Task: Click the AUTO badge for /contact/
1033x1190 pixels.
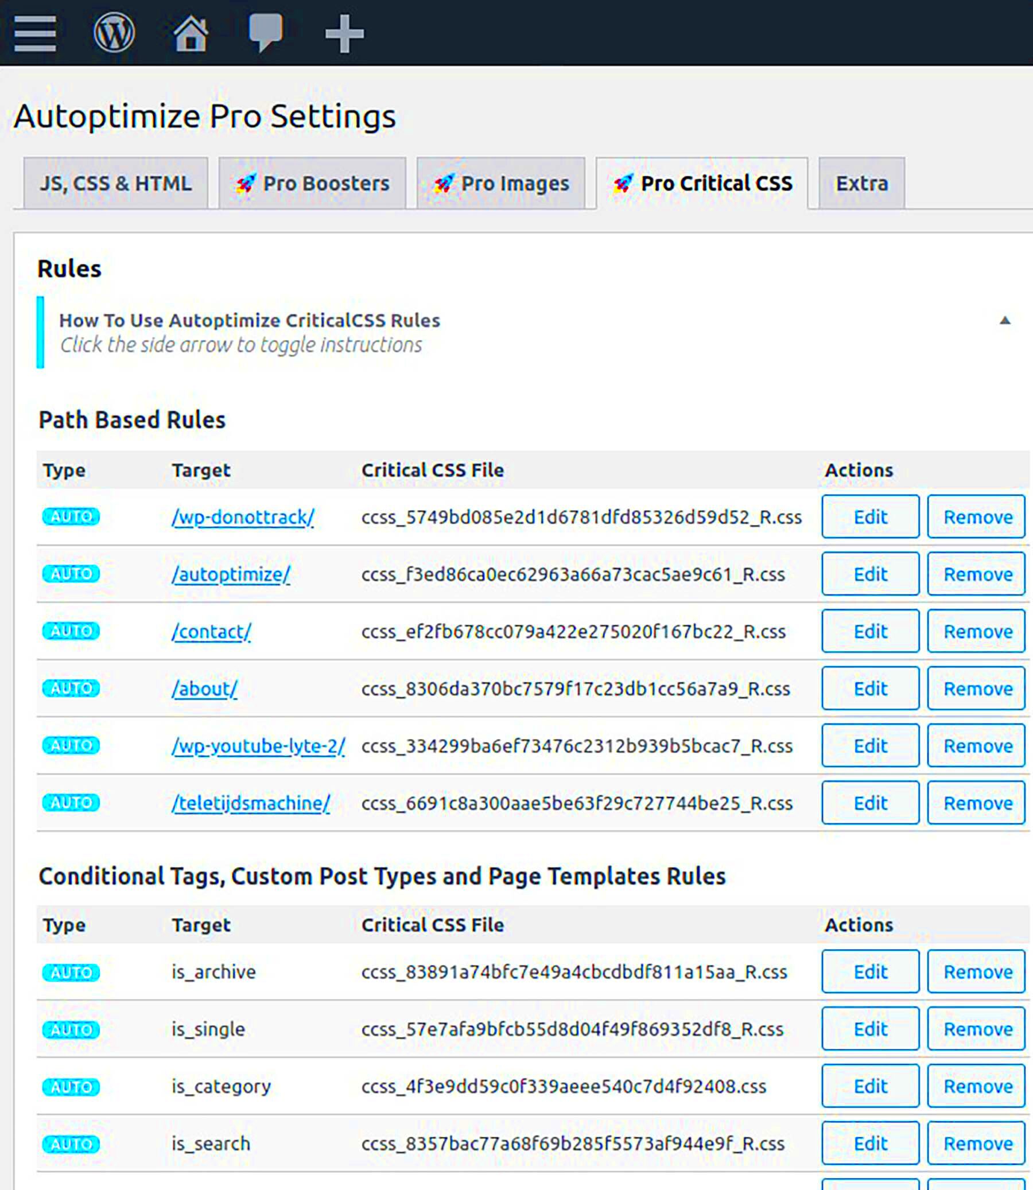Action: [71, 631]
